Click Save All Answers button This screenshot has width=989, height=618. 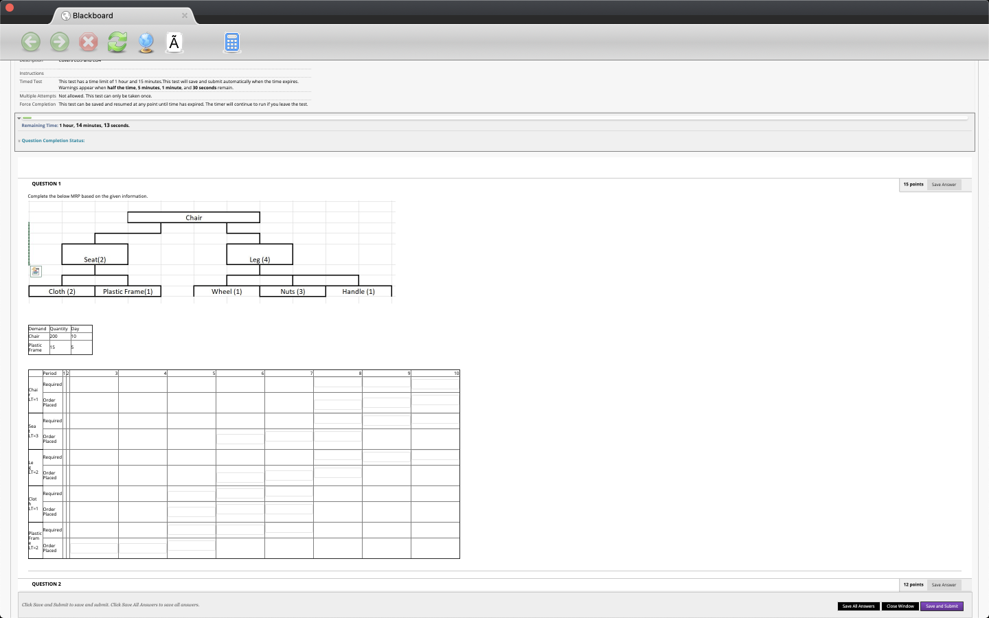pyautogui.click(x=859, y=606)
